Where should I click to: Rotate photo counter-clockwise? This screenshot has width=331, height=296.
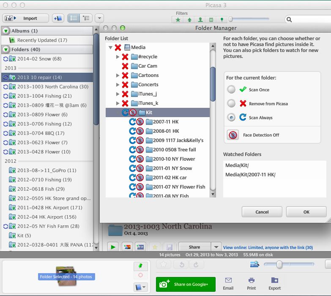pyautogui.click(x=182, y=265)
